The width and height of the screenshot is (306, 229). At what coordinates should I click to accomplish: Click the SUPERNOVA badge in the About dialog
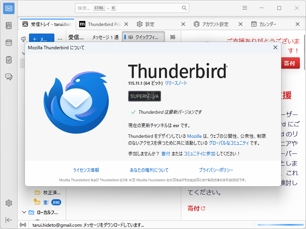click(144, 96)
